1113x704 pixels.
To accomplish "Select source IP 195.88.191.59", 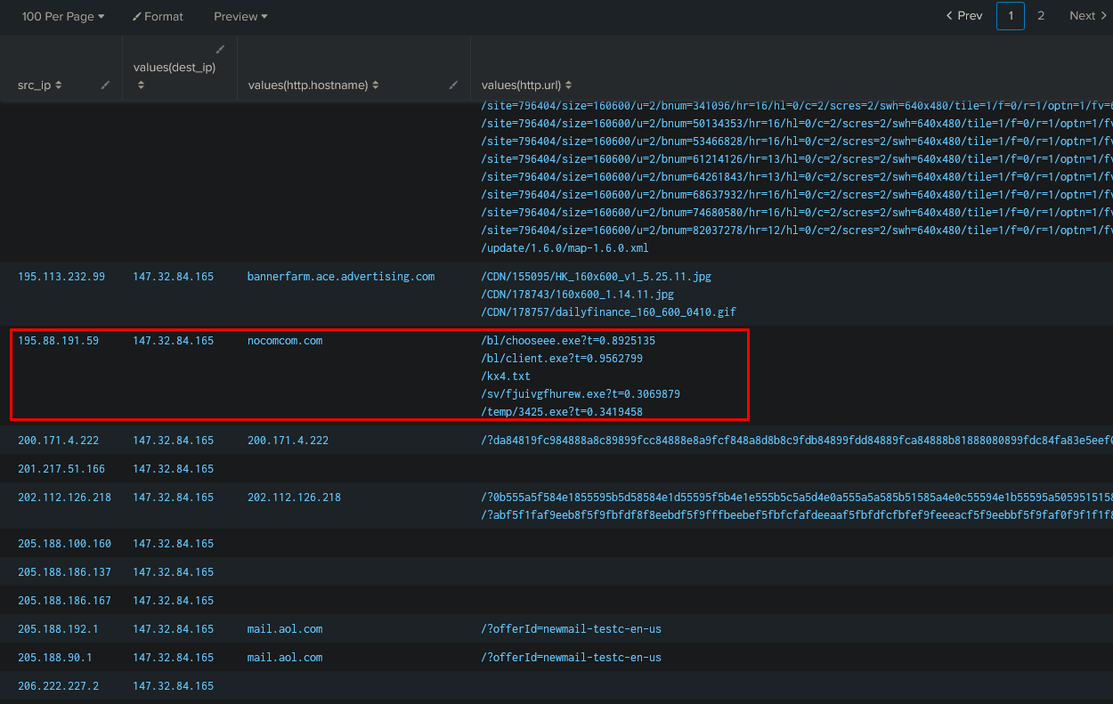I will point(58,341).
